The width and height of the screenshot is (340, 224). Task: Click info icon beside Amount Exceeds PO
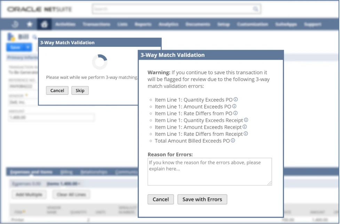click(234, 107)
